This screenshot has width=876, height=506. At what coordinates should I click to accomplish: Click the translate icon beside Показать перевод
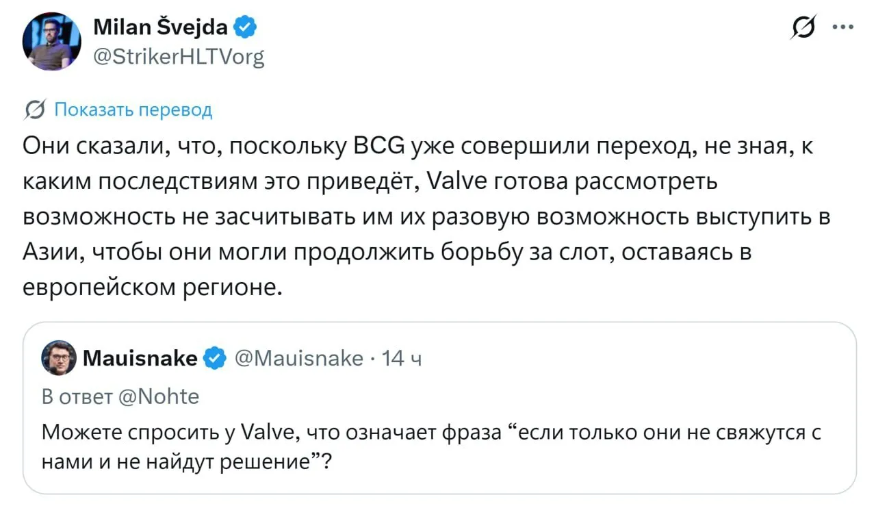(x=34, y=110)
